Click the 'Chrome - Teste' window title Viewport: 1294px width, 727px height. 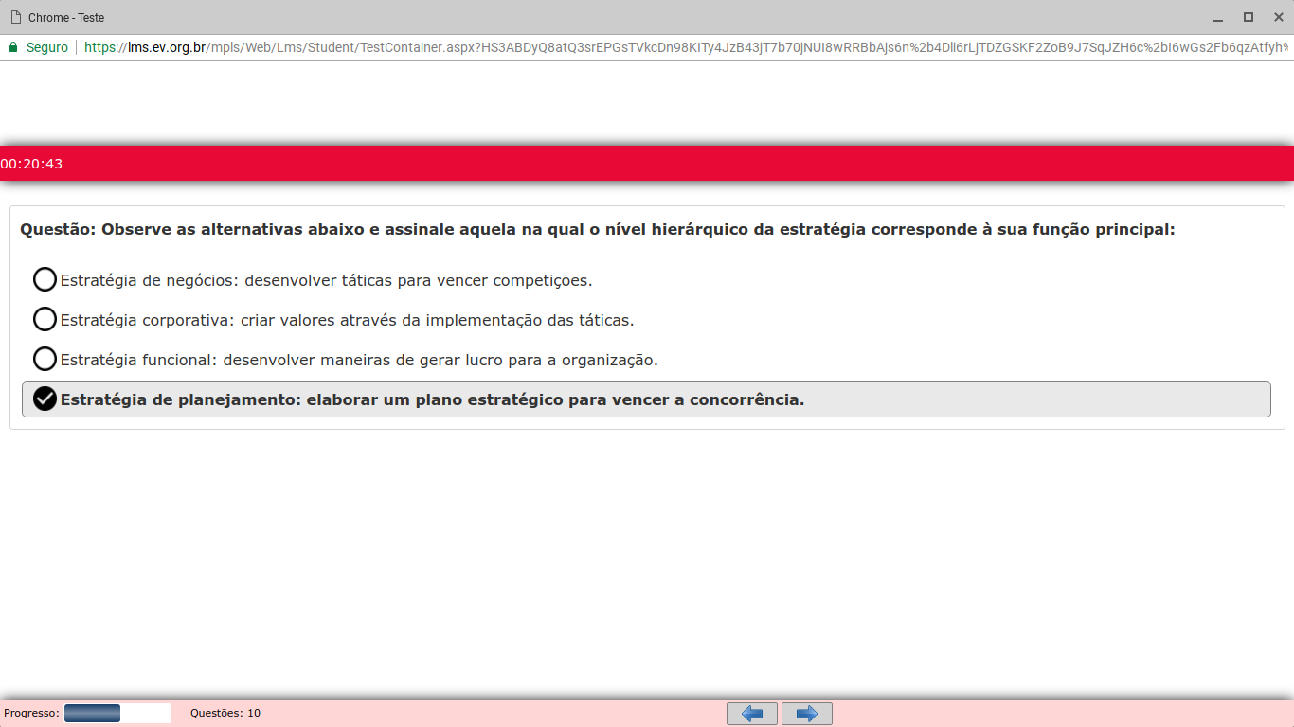click(x=66, y=17)
